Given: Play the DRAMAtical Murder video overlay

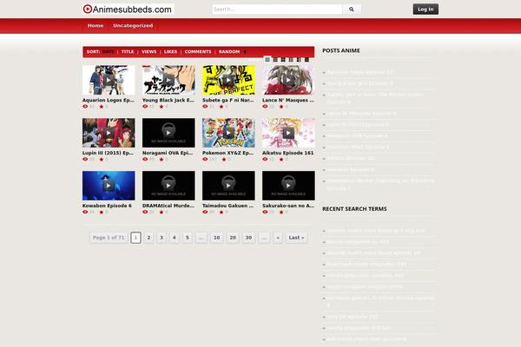Looking at the screenshot, I should (x=168, y=186).
